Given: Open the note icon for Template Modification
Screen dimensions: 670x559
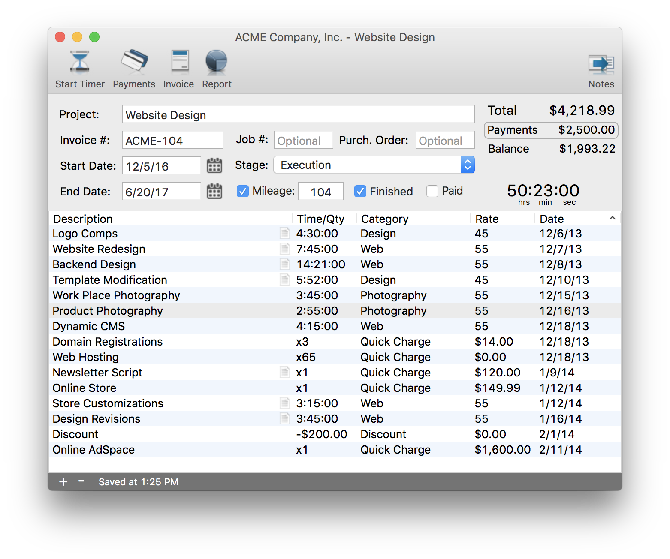Looking at the screenshot, I should (x=284, y=279).
